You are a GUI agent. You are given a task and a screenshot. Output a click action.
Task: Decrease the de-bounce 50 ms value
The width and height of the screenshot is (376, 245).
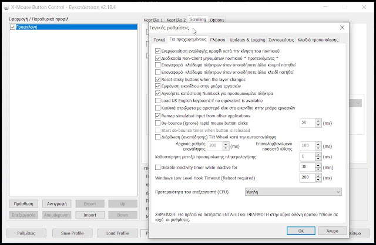[x=318, y=125]
